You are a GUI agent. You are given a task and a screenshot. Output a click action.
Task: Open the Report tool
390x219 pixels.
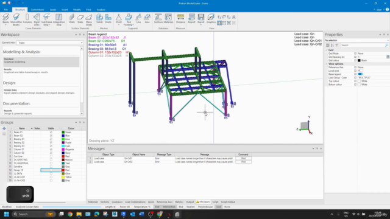[x=191, y=18]
